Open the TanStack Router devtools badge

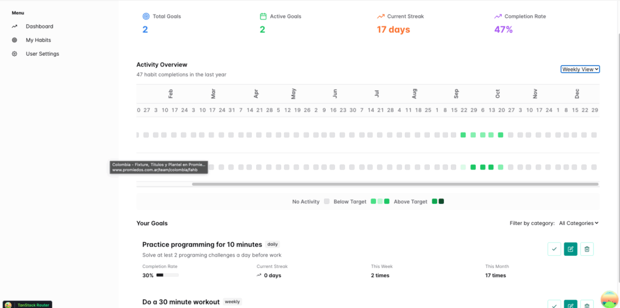pyautogui.click(x=27, y=304)
